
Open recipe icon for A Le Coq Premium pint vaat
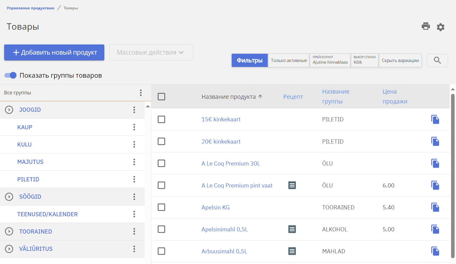tap(292, 185)
